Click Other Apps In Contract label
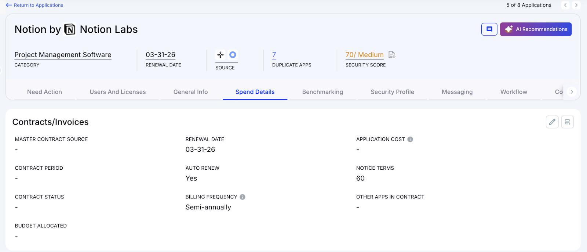Viewport: 587px width, 252px height. coord(390,197)
